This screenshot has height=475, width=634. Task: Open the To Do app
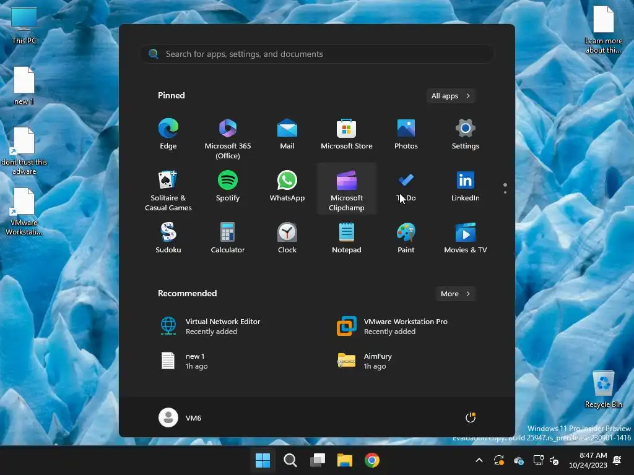point(406,186)
